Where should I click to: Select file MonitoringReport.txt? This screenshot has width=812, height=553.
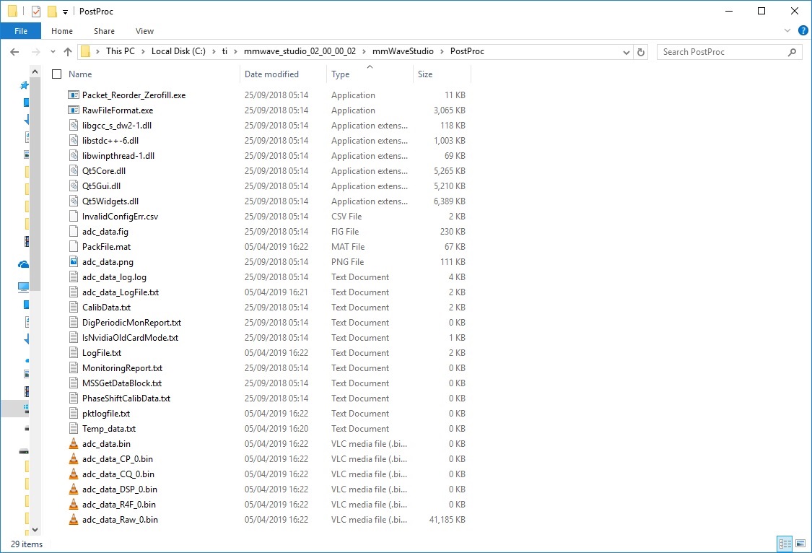click(x=122, y=368)
